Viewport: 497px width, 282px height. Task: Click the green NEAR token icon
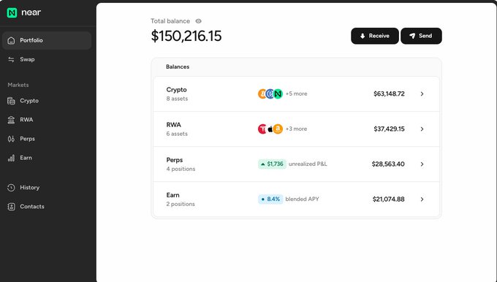pos(278,94)
